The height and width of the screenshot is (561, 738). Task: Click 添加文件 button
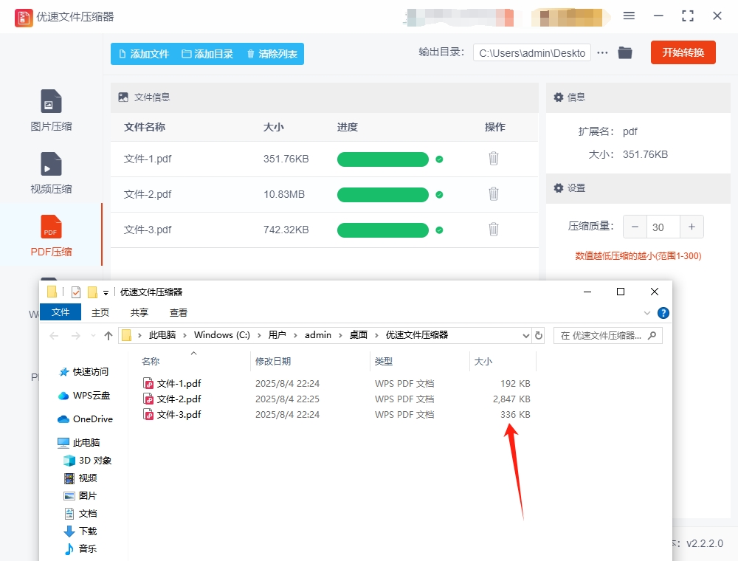(144, 54)
